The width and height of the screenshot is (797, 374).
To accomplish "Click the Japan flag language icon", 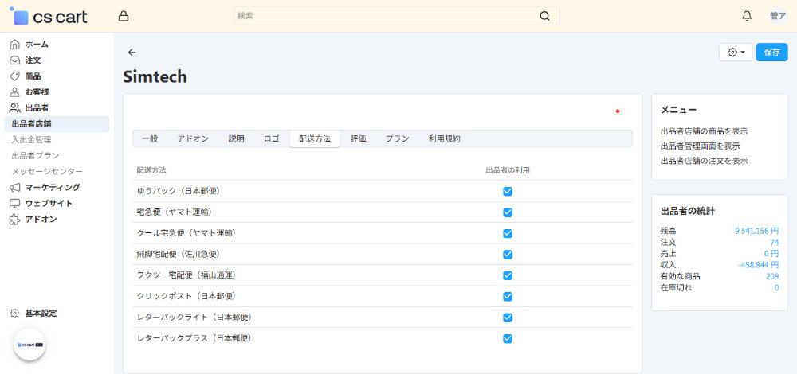I will [618, 111].
